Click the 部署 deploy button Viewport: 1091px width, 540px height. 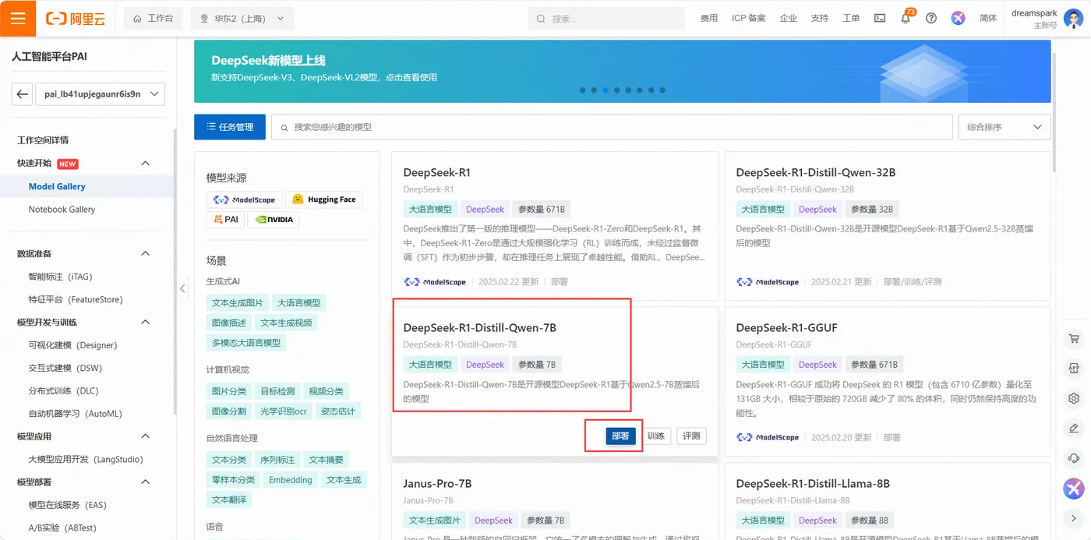point(620,436)
